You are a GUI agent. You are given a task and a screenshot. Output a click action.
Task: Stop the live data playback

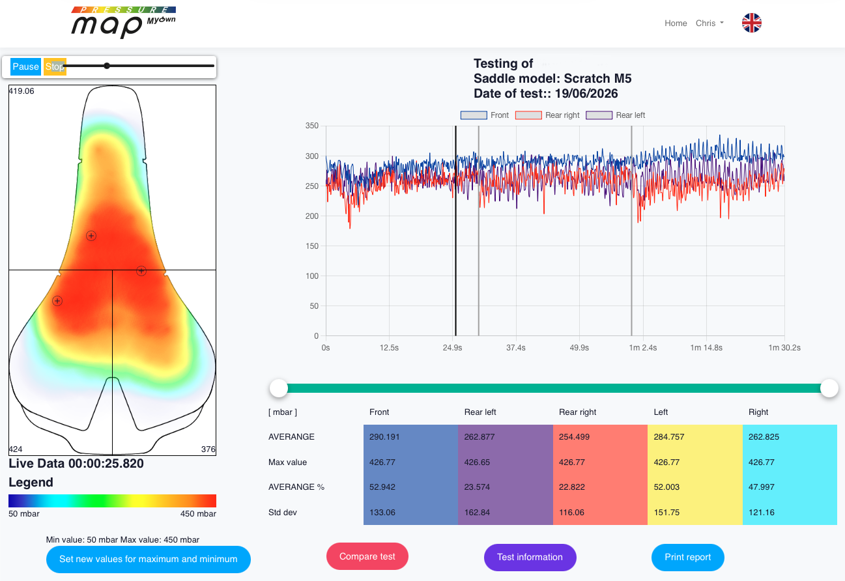55,66
